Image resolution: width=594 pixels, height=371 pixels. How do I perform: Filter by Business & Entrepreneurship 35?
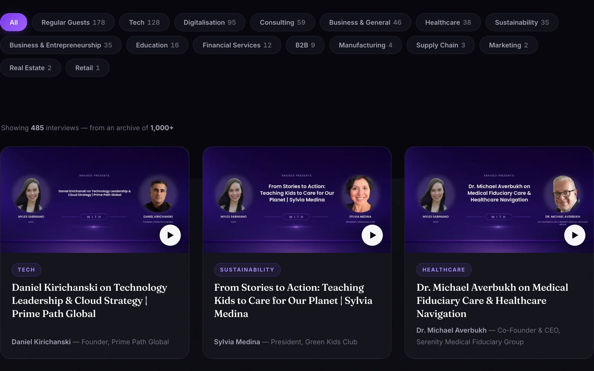pos(61,45)
